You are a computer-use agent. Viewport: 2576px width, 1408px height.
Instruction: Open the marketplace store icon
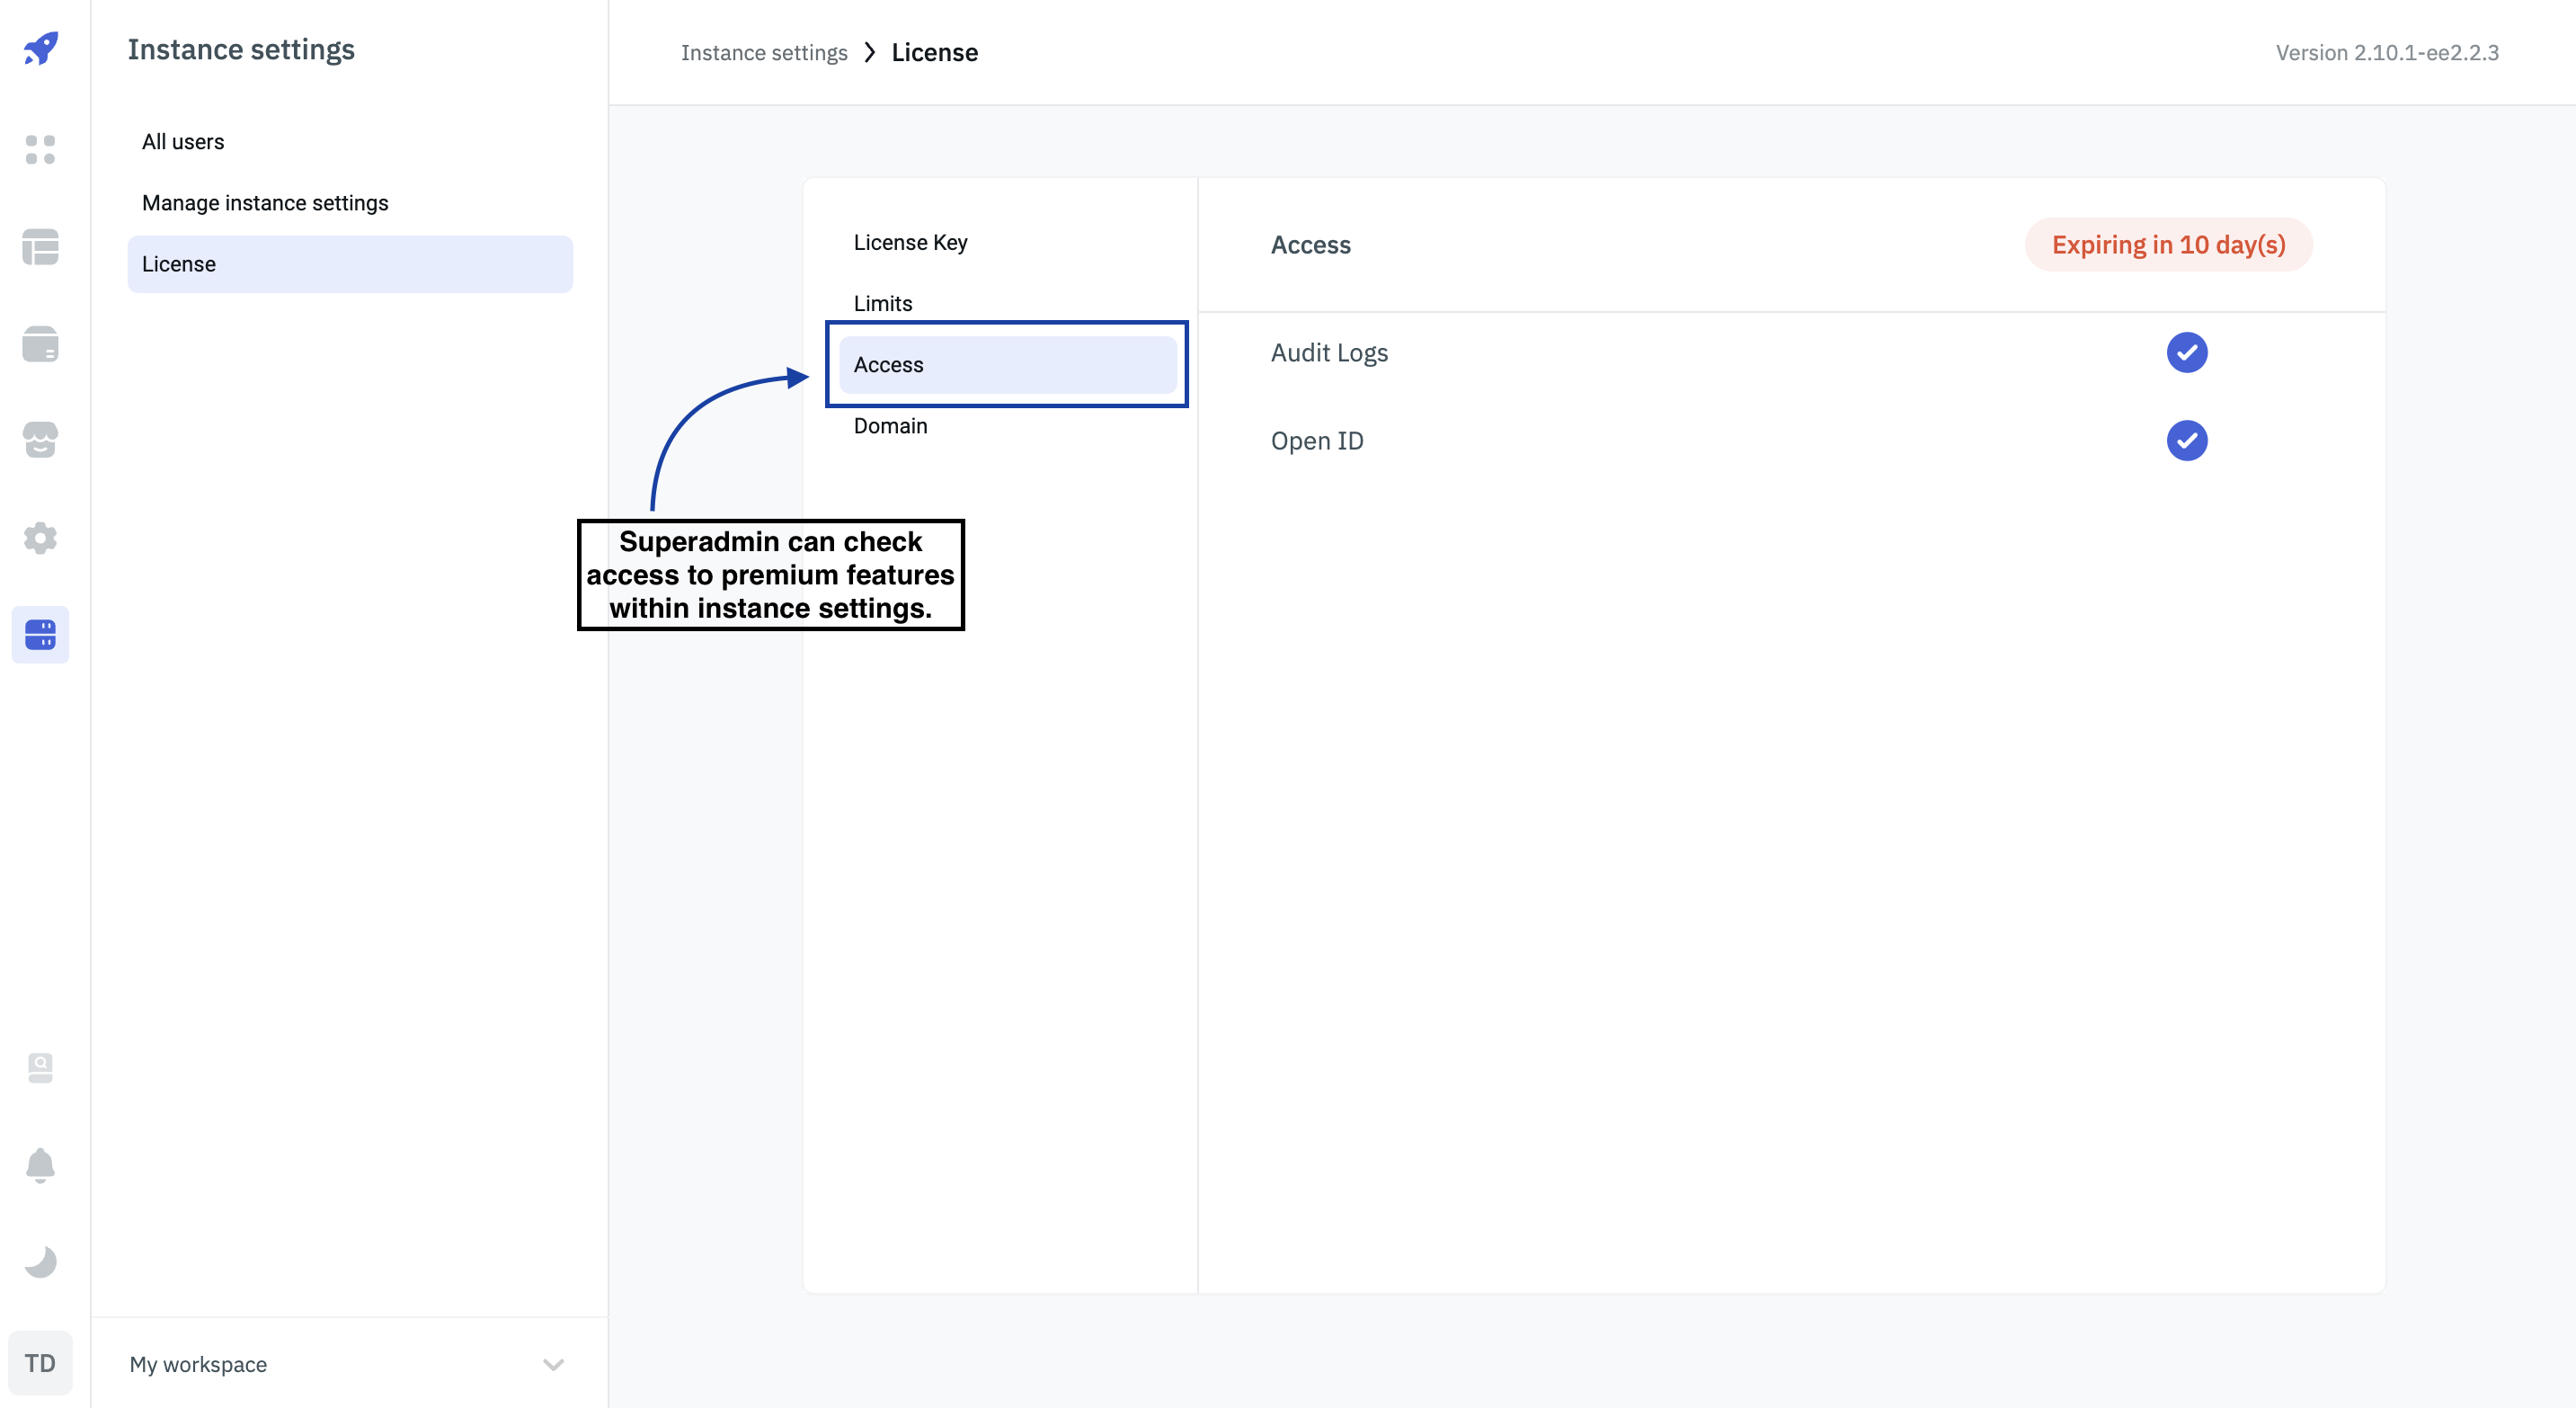tap(40, 440)
